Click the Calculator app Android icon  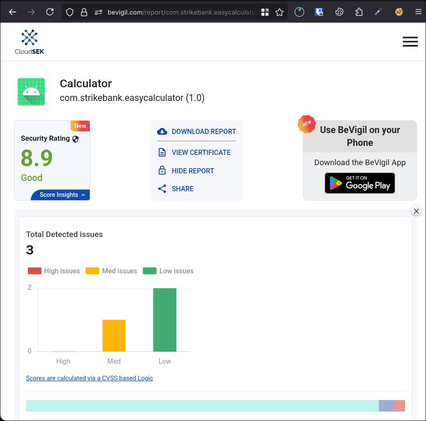pos(31,92)
